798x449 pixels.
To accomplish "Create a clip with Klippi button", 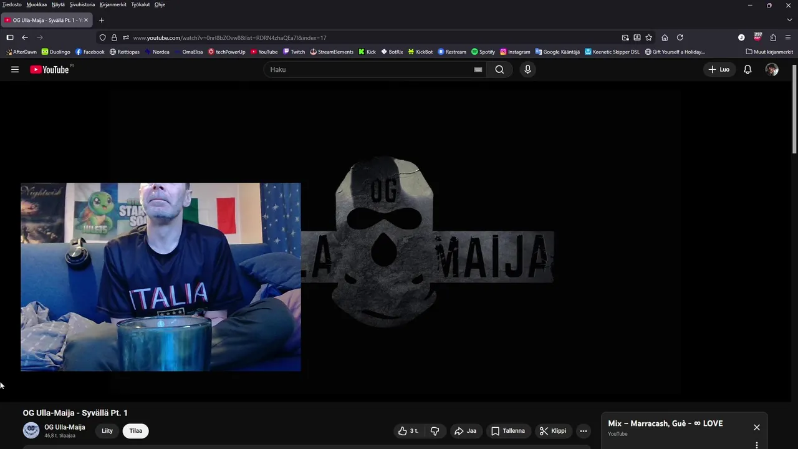I will [x=553, y=431].
